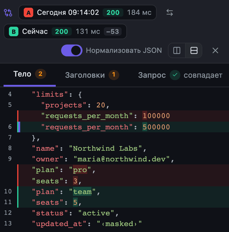The image size is (229, 232).
Task: Close the comparison panel with X
Action: [x=215, y=50]
